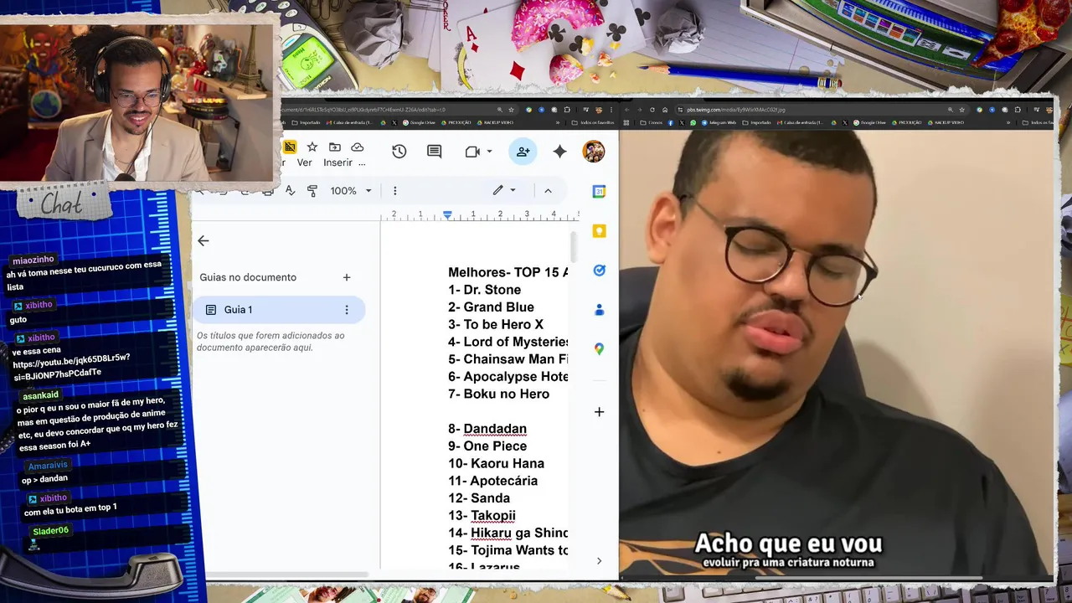Activate the paint format roller
Viewport: 1072px width, 603px height.
pos(312,191)
